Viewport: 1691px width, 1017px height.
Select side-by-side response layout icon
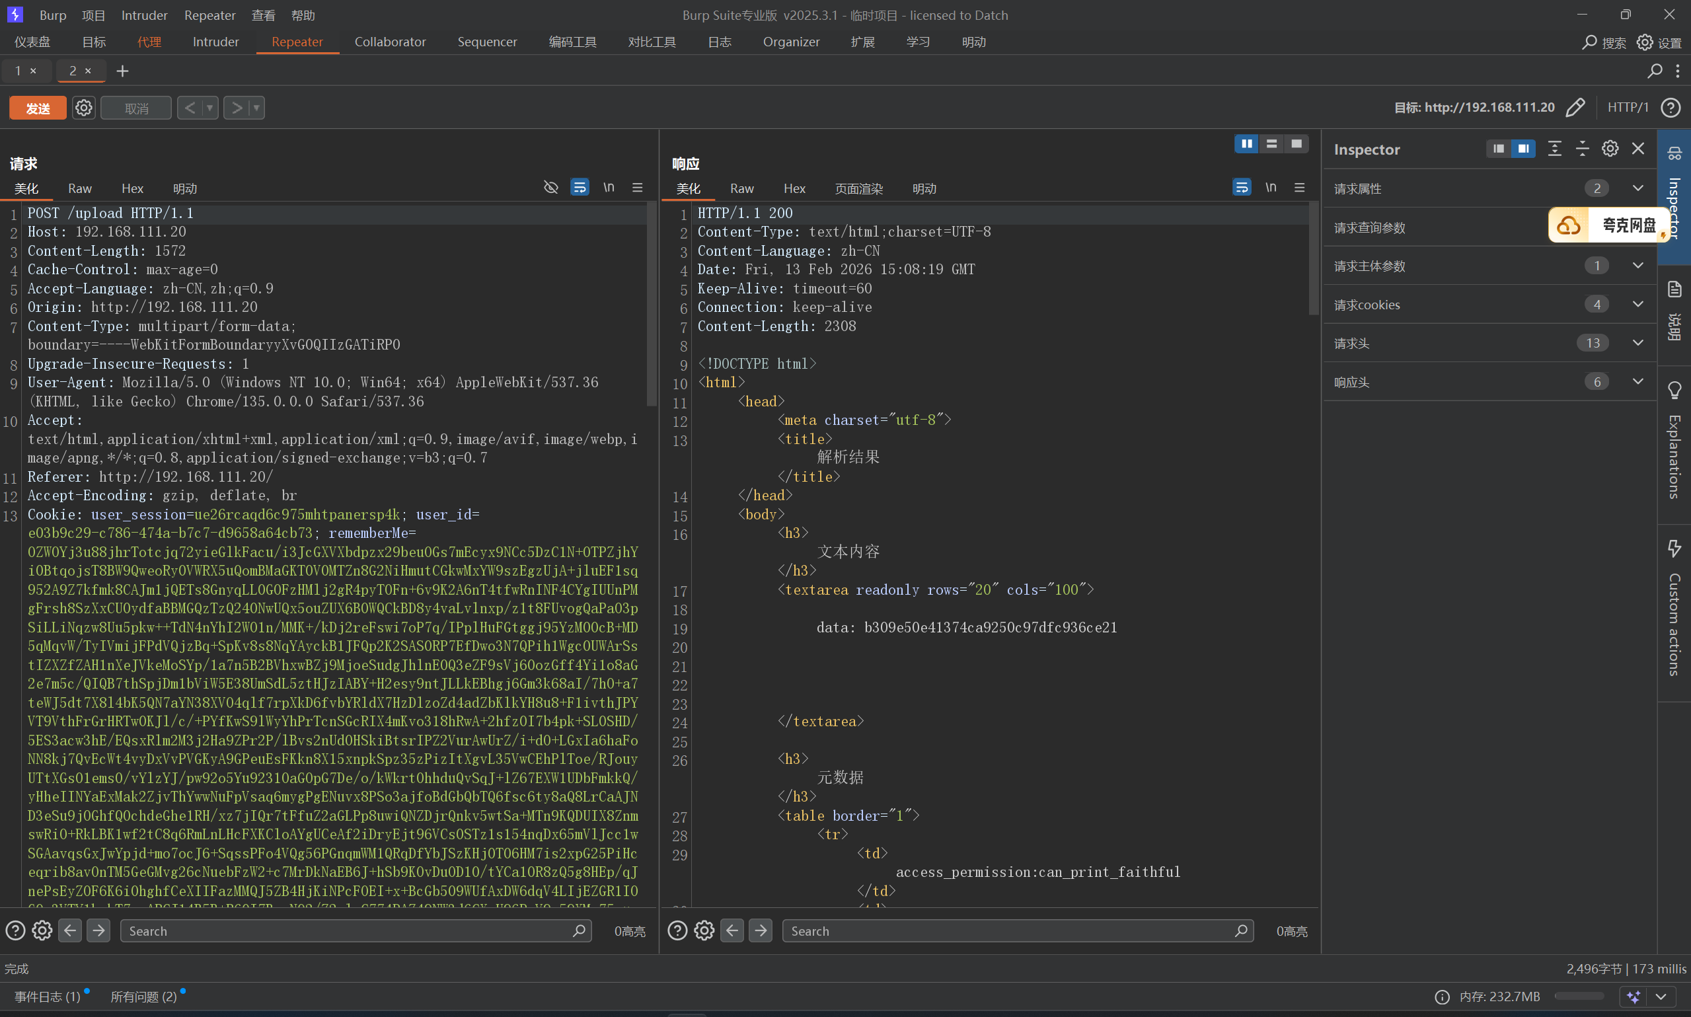click(1246, 144)
